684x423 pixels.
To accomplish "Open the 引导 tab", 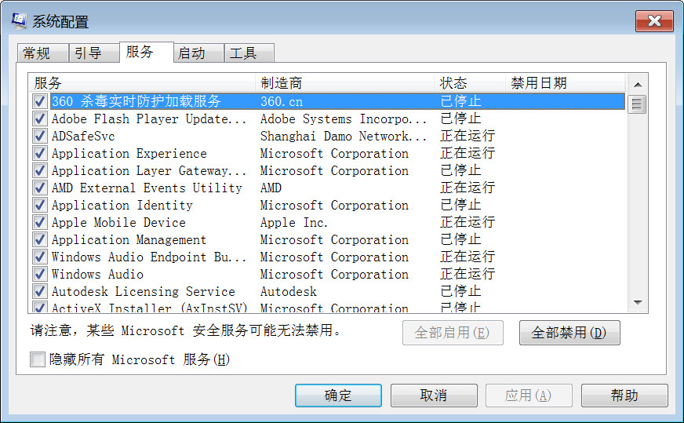I will (88, 53).
